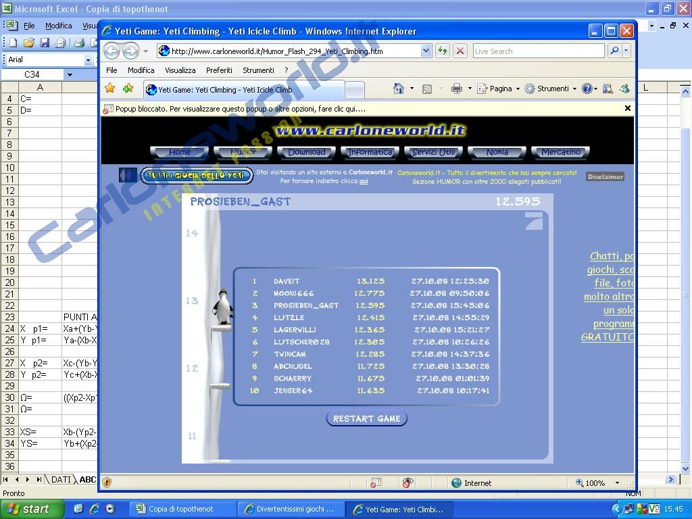This screenshot has height=519, width=692.
Task: Click the security shield icon in IE status bar
Action: click(106, 483)
